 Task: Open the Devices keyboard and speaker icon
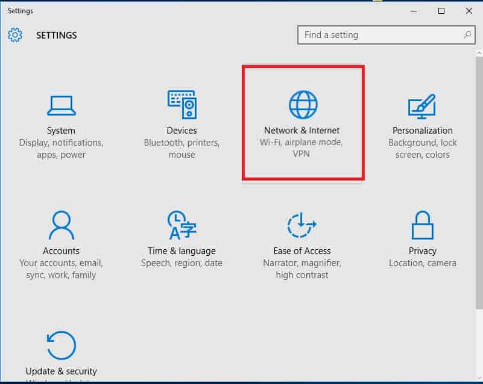click(x=182, y=105)
